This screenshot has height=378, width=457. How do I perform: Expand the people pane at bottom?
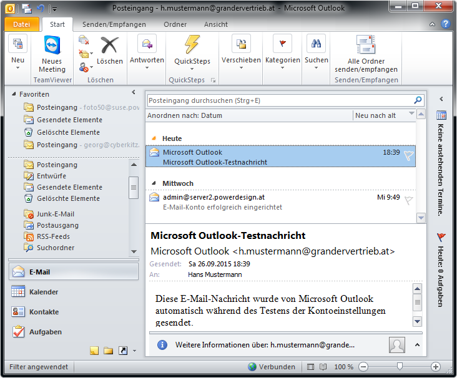coord(417,344)
